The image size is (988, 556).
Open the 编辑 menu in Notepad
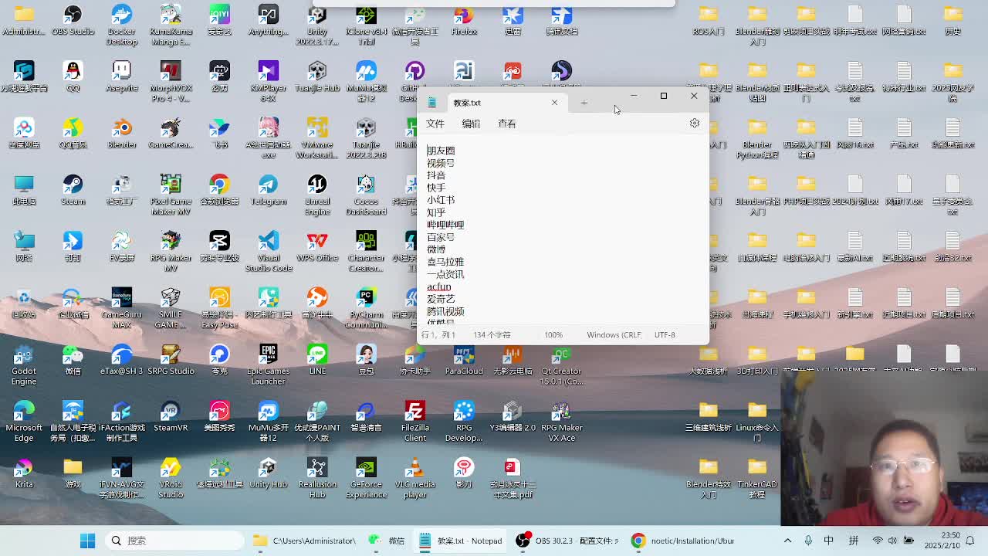[x=471, y=124]
